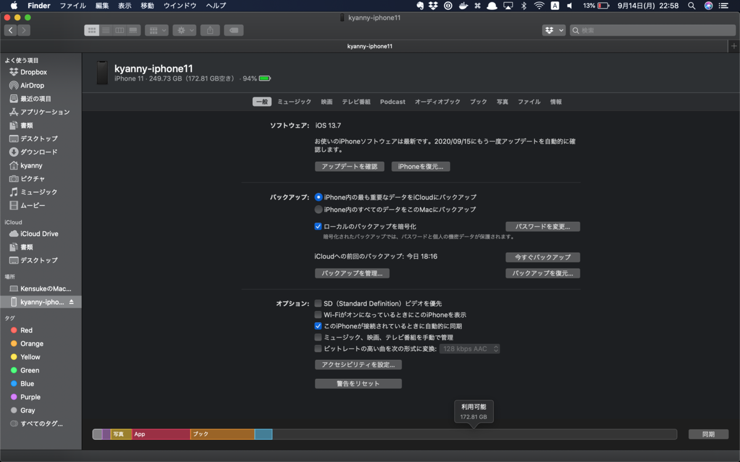
Task: Open the gear action menu dropdown
Action: tap(184, 30)
